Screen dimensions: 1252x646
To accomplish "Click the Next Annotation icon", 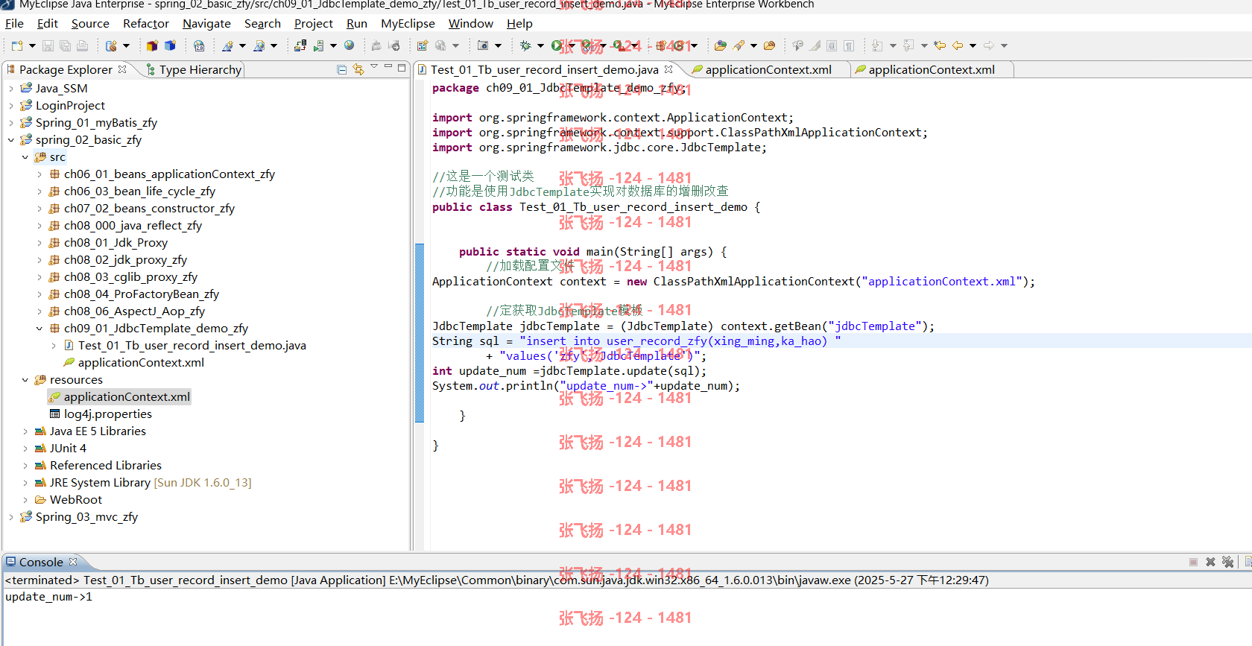I will [x=877, y=45].
